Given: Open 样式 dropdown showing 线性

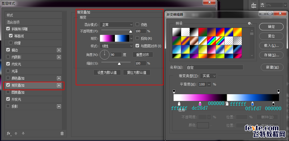Looking at the screenshot, I should (x=116, y=46).
